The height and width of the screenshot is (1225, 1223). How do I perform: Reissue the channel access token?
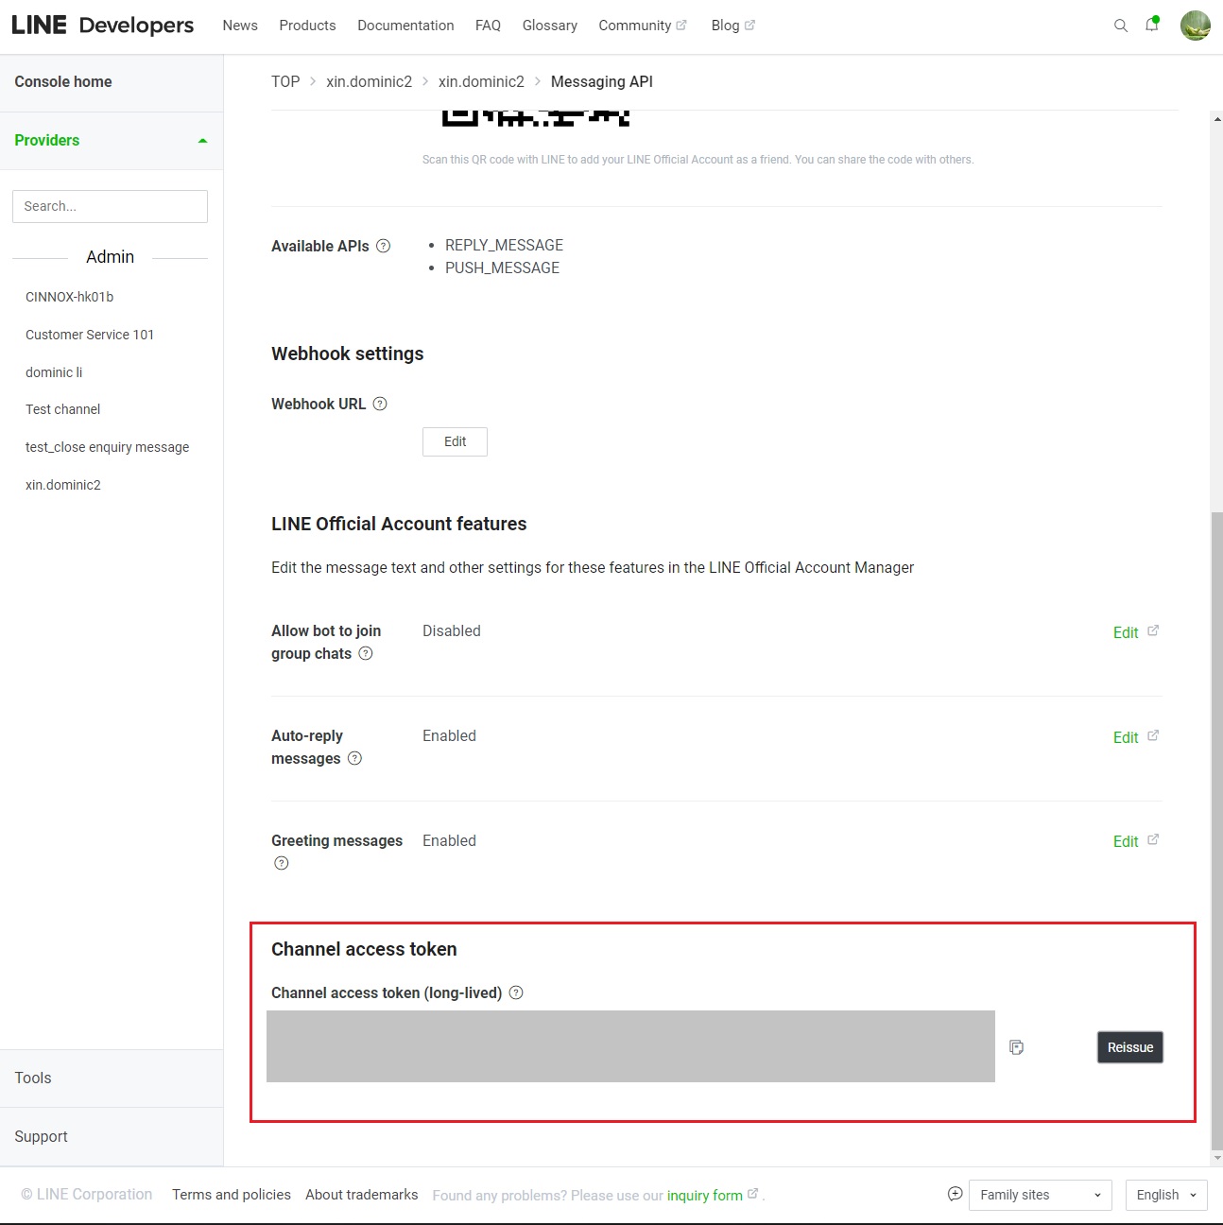click(1130, 1047)
